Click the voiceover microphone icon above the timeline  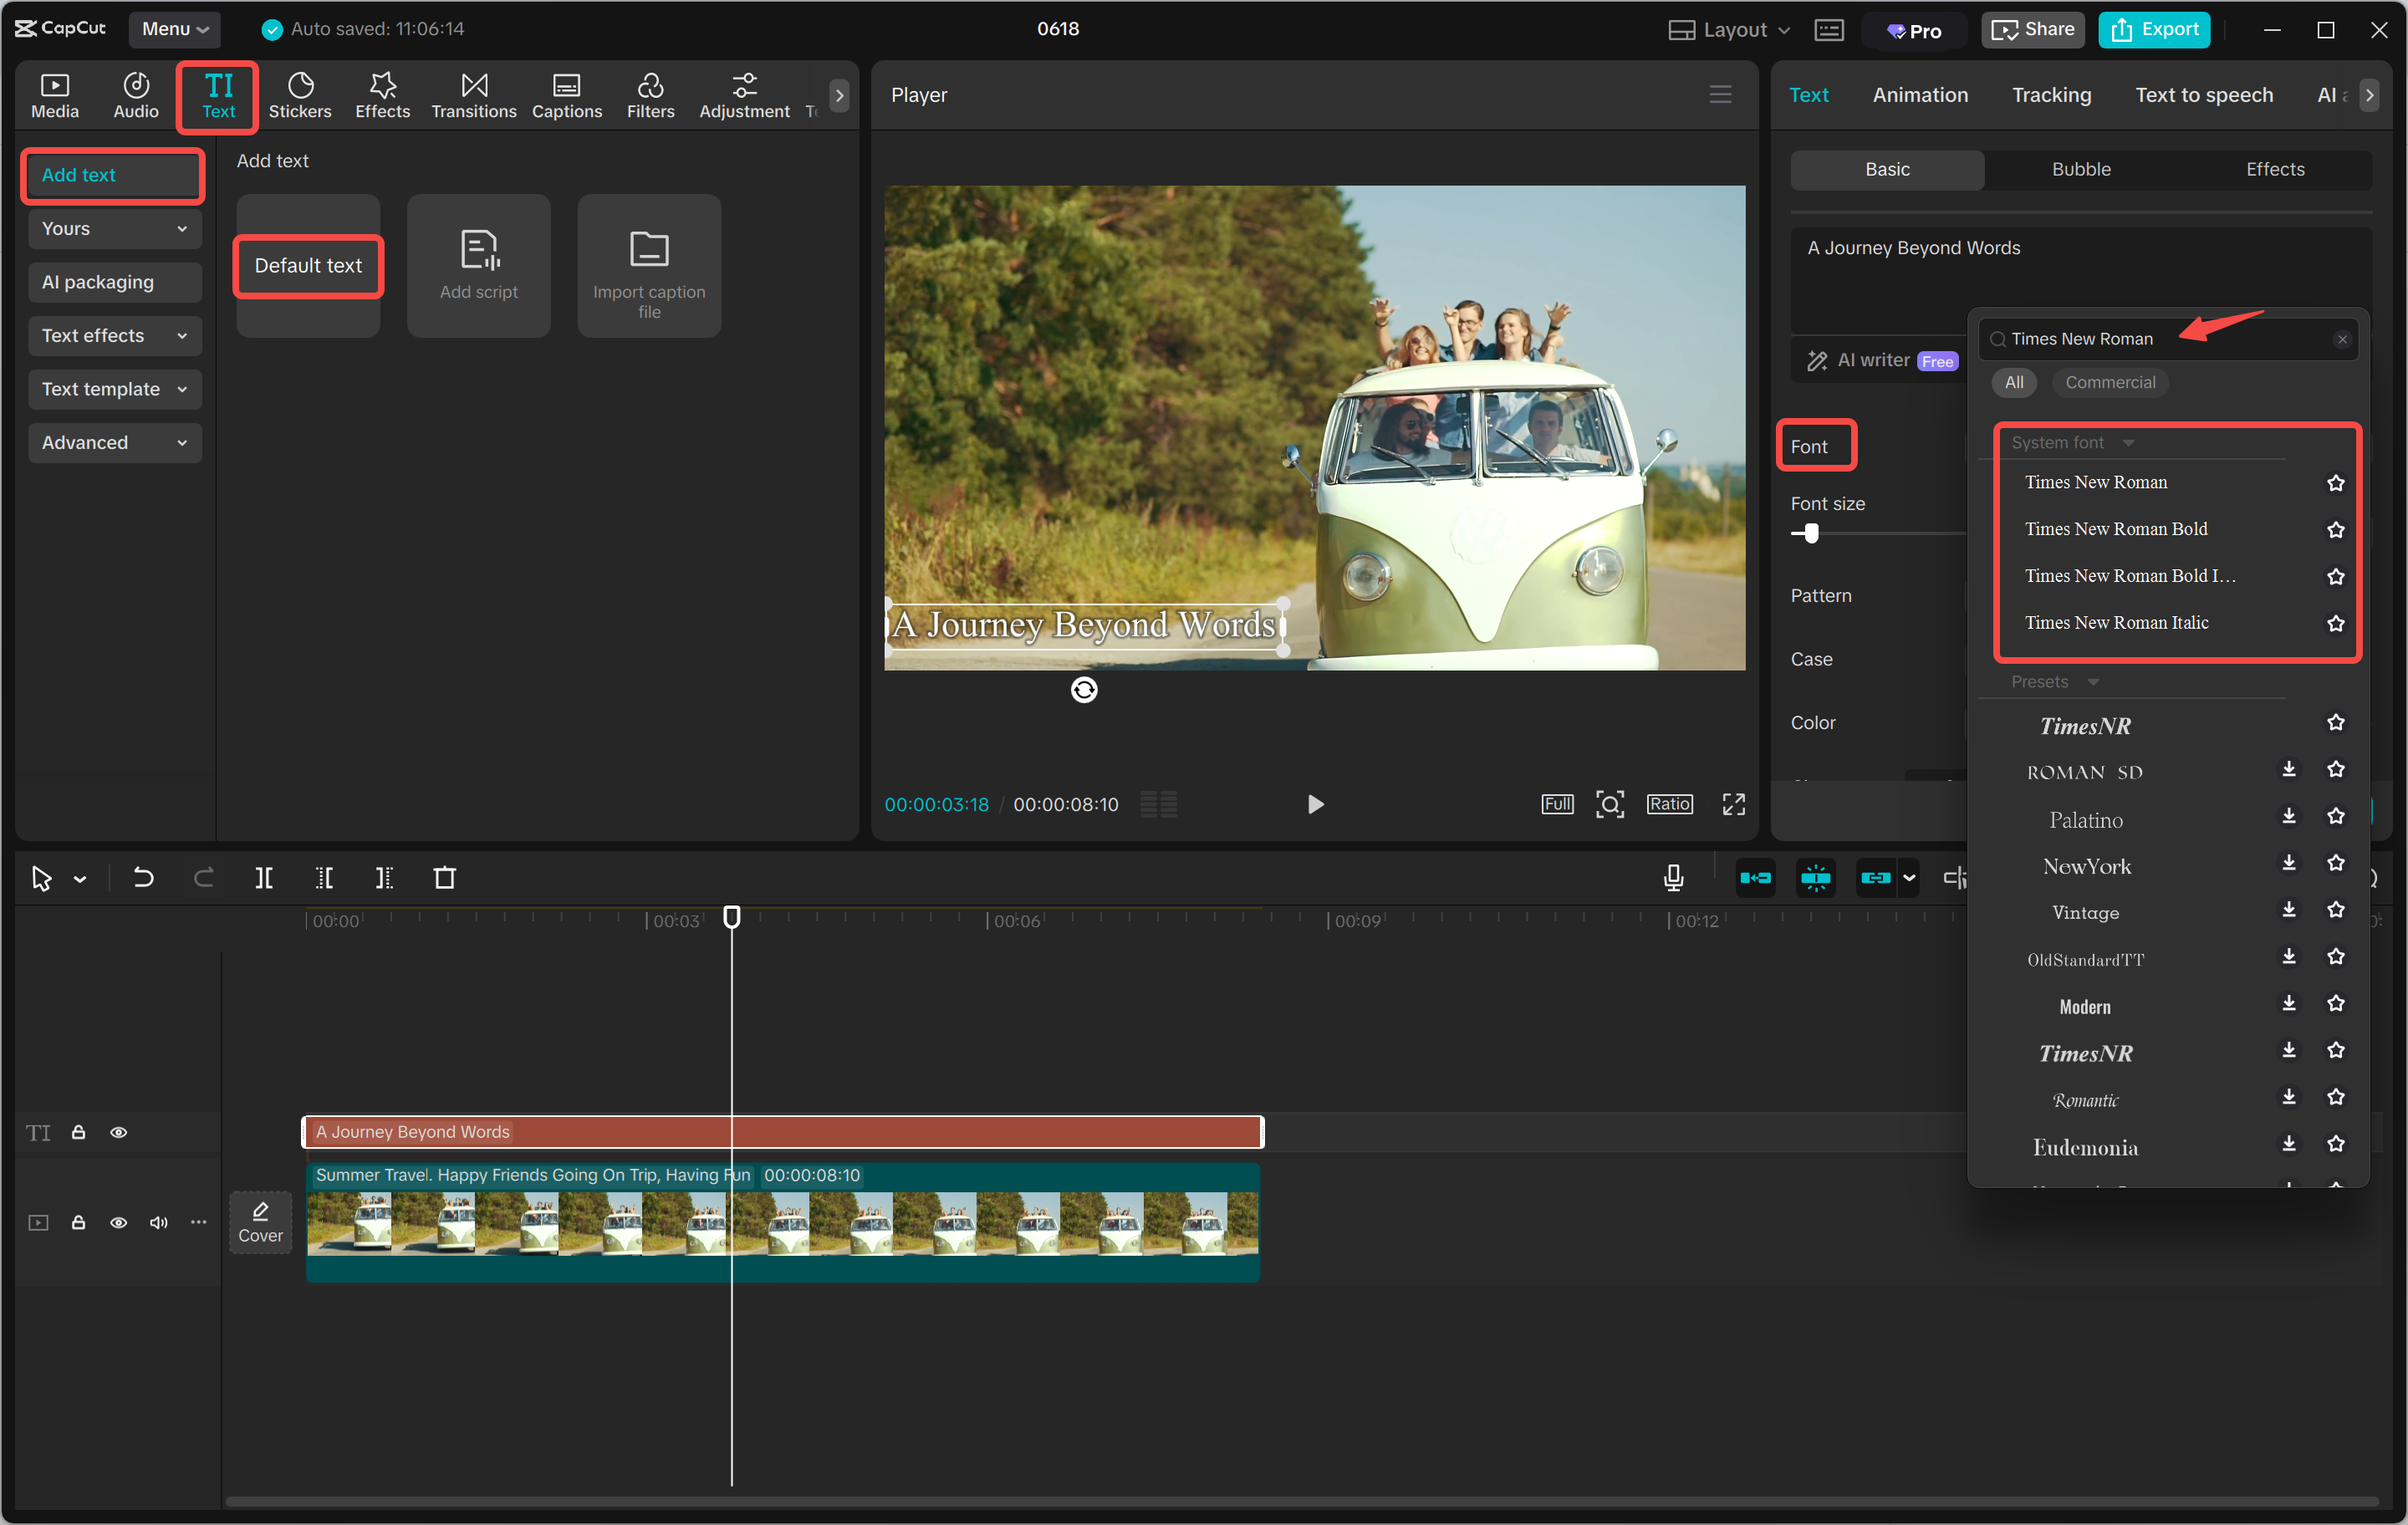point(1673,877)
